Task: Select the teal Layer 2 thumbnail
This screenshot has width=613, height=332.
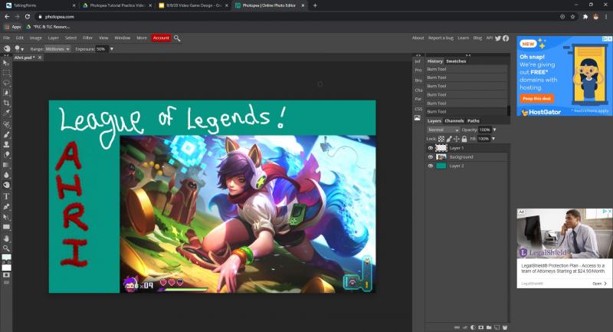Action: coord(441,166)
